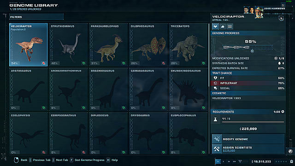Select the locked Apatosaurus card
Screen dimensions: 295x166
29,89
